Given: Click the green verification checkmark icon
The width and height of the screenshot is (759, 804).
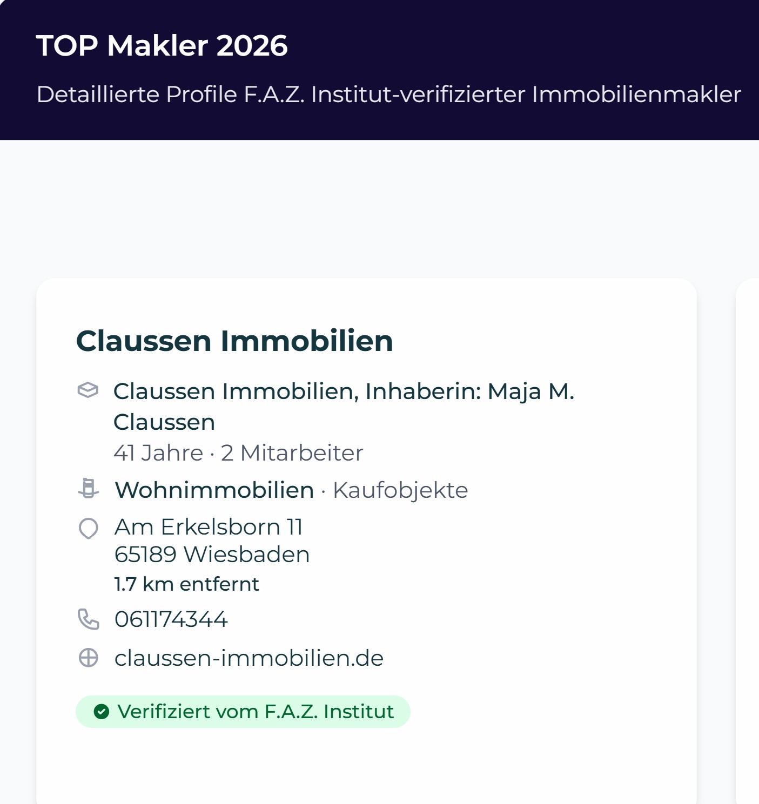Looking at the screenshot, I should click(102, 712).
